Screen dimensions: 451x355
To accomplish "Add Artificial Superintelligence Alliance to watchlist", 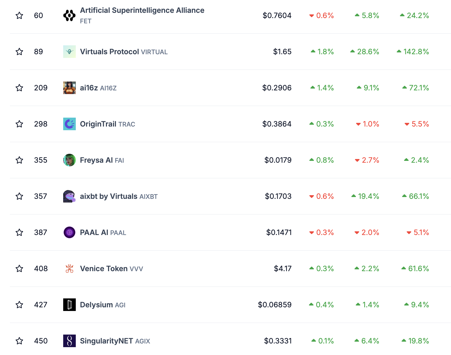I will 19,15.
